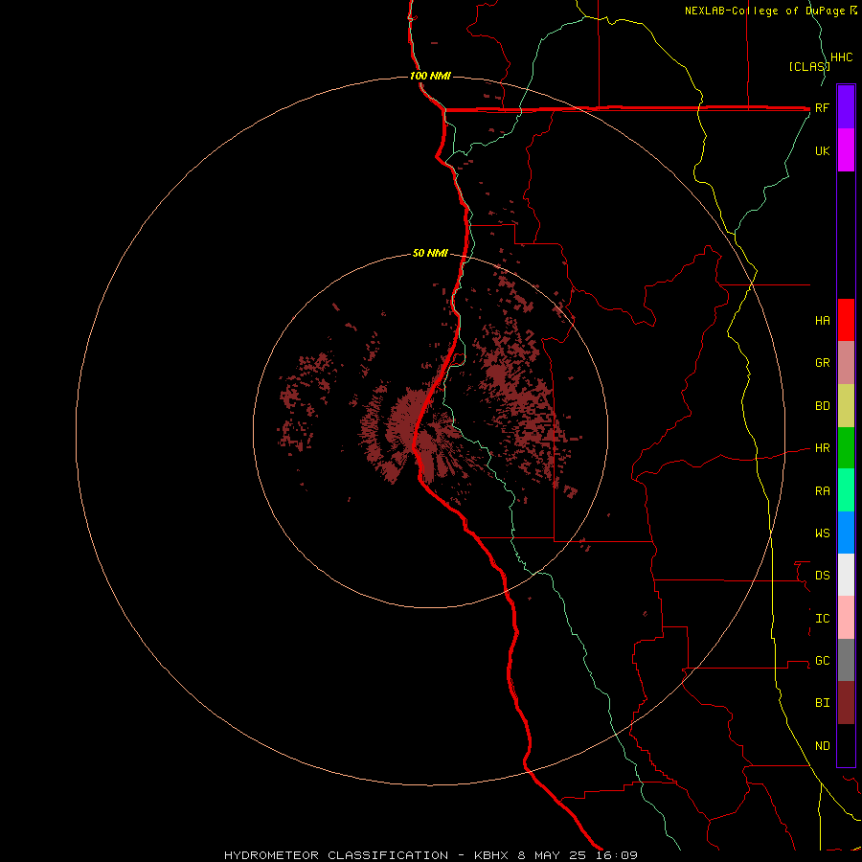Image resolution: width=862 pixels, height=862 pixels.
Task: Click the "HHC" product code text
Action: tap(842, 57)
